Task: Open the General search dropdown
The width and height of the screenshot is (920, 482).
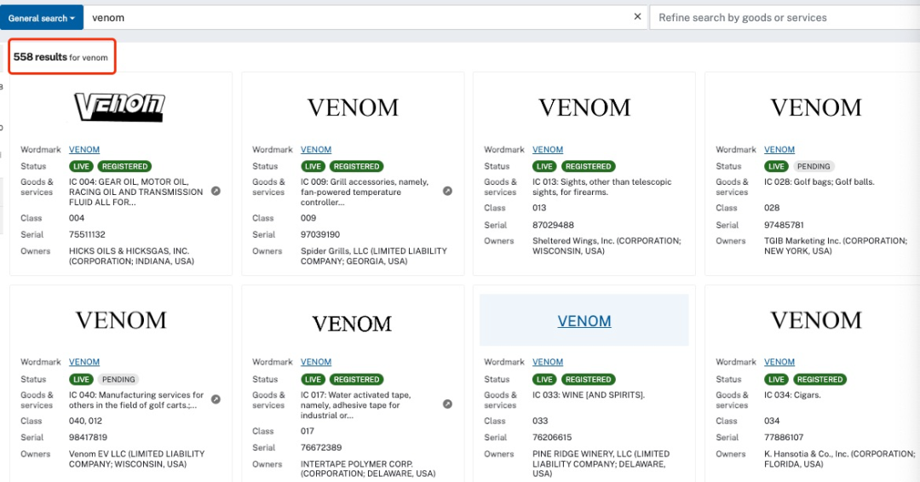Action: 42,18
